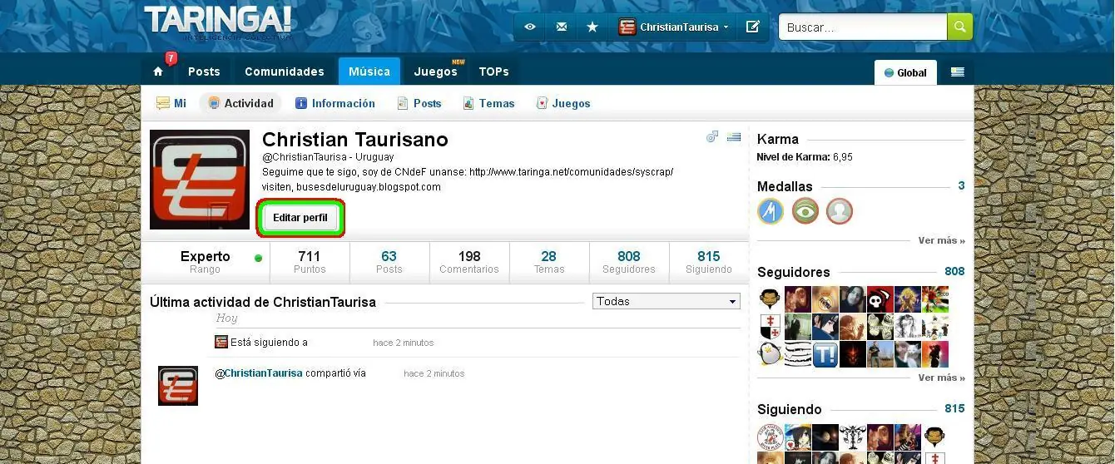Click the gray user silhouette medal
Image resolution: width=1115 pixels, height=464 pixels.
(840, 211)
